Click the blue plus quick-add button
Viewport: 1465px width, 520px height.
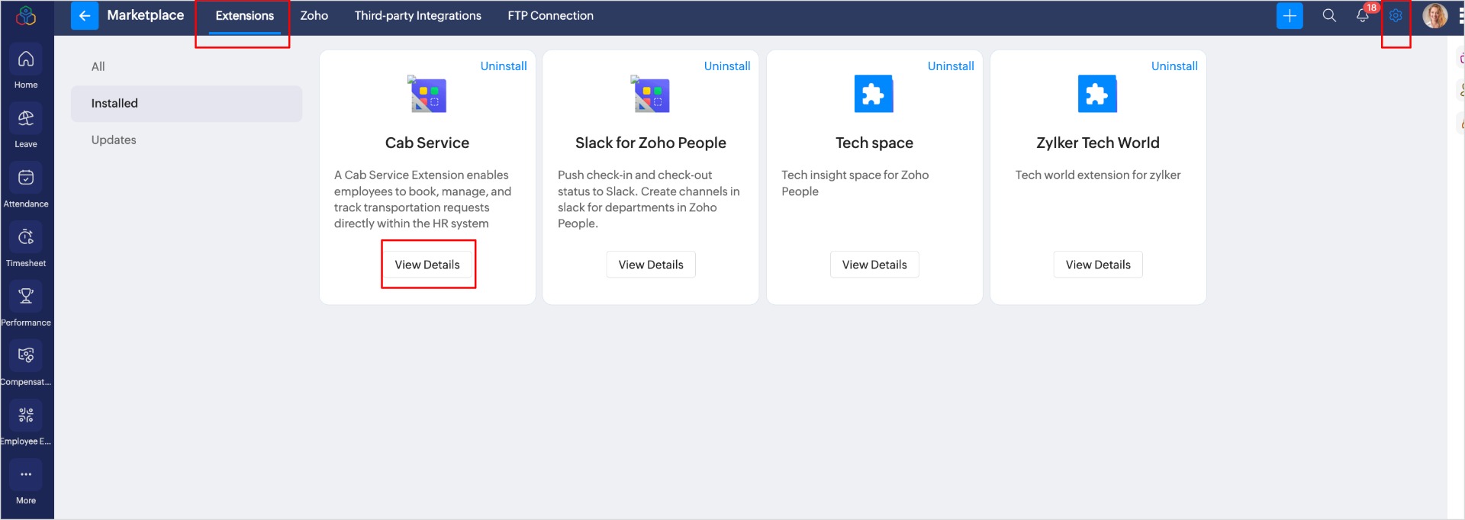coord(1290,16)
